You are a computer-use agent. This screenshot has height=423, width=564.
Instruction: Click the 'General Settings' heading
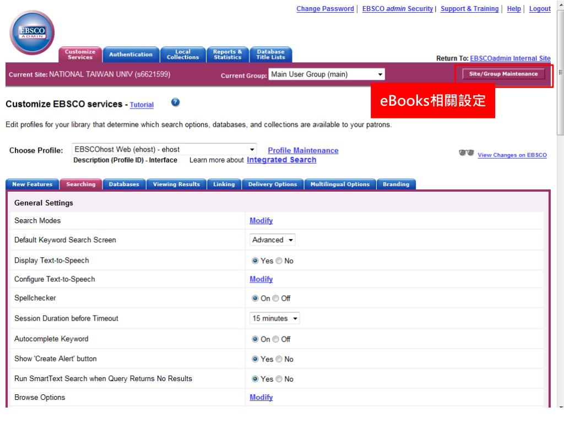tap(44, 203)
